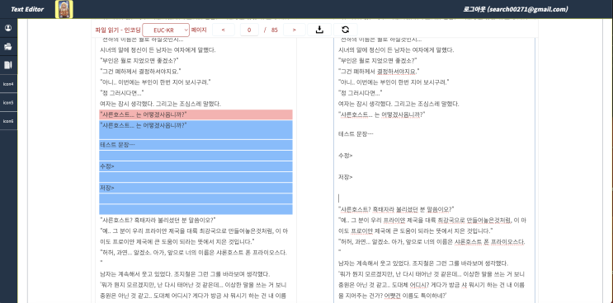The height and width of the screenshot is (303, 613).
Task: Click "샤른호스트? 흑태자라 불리셨던" line in right editor
Action: point(396,209)
